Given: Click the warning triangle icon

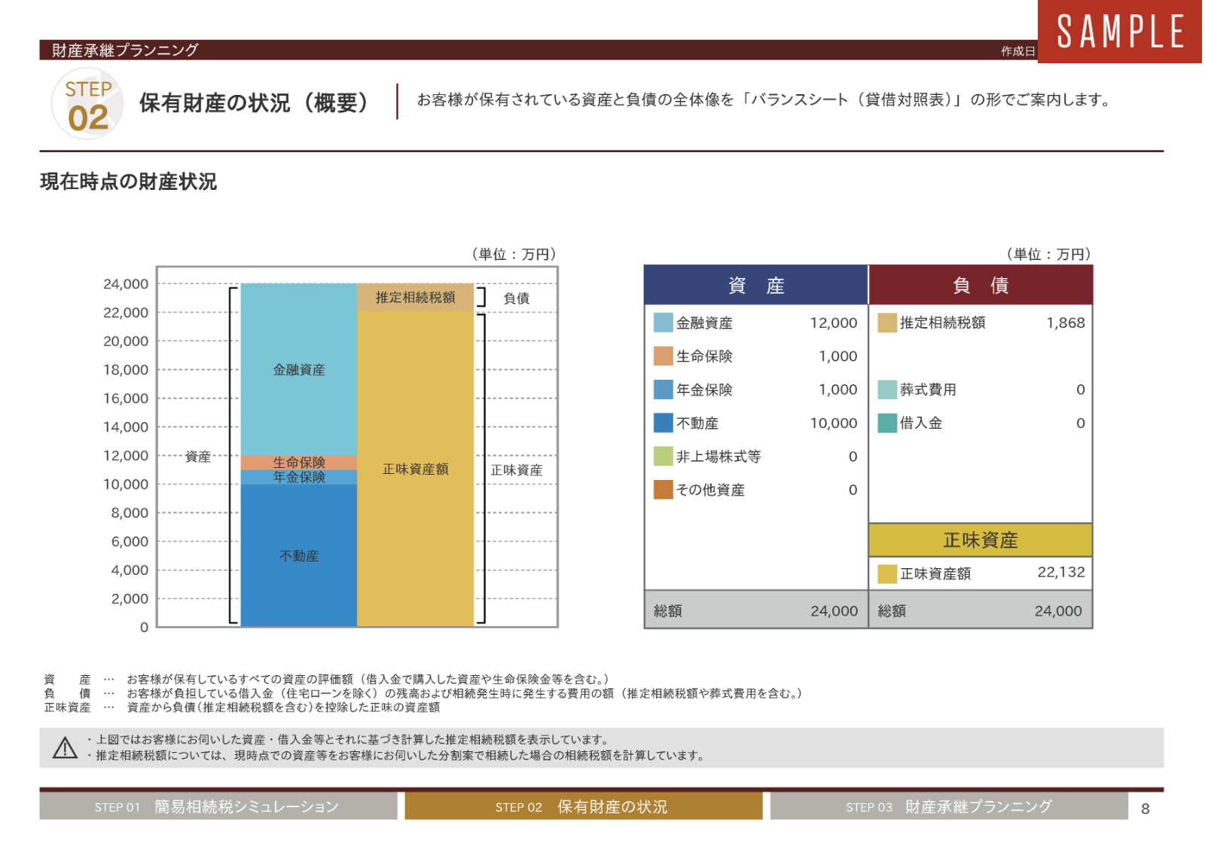Looking at the screenshot, I should [x=66, y=747].
